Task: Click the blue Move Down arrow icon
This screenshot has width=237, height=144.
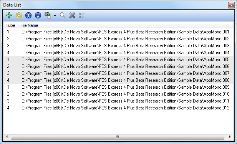Action: pyautogui.click(x=38, y=15)
